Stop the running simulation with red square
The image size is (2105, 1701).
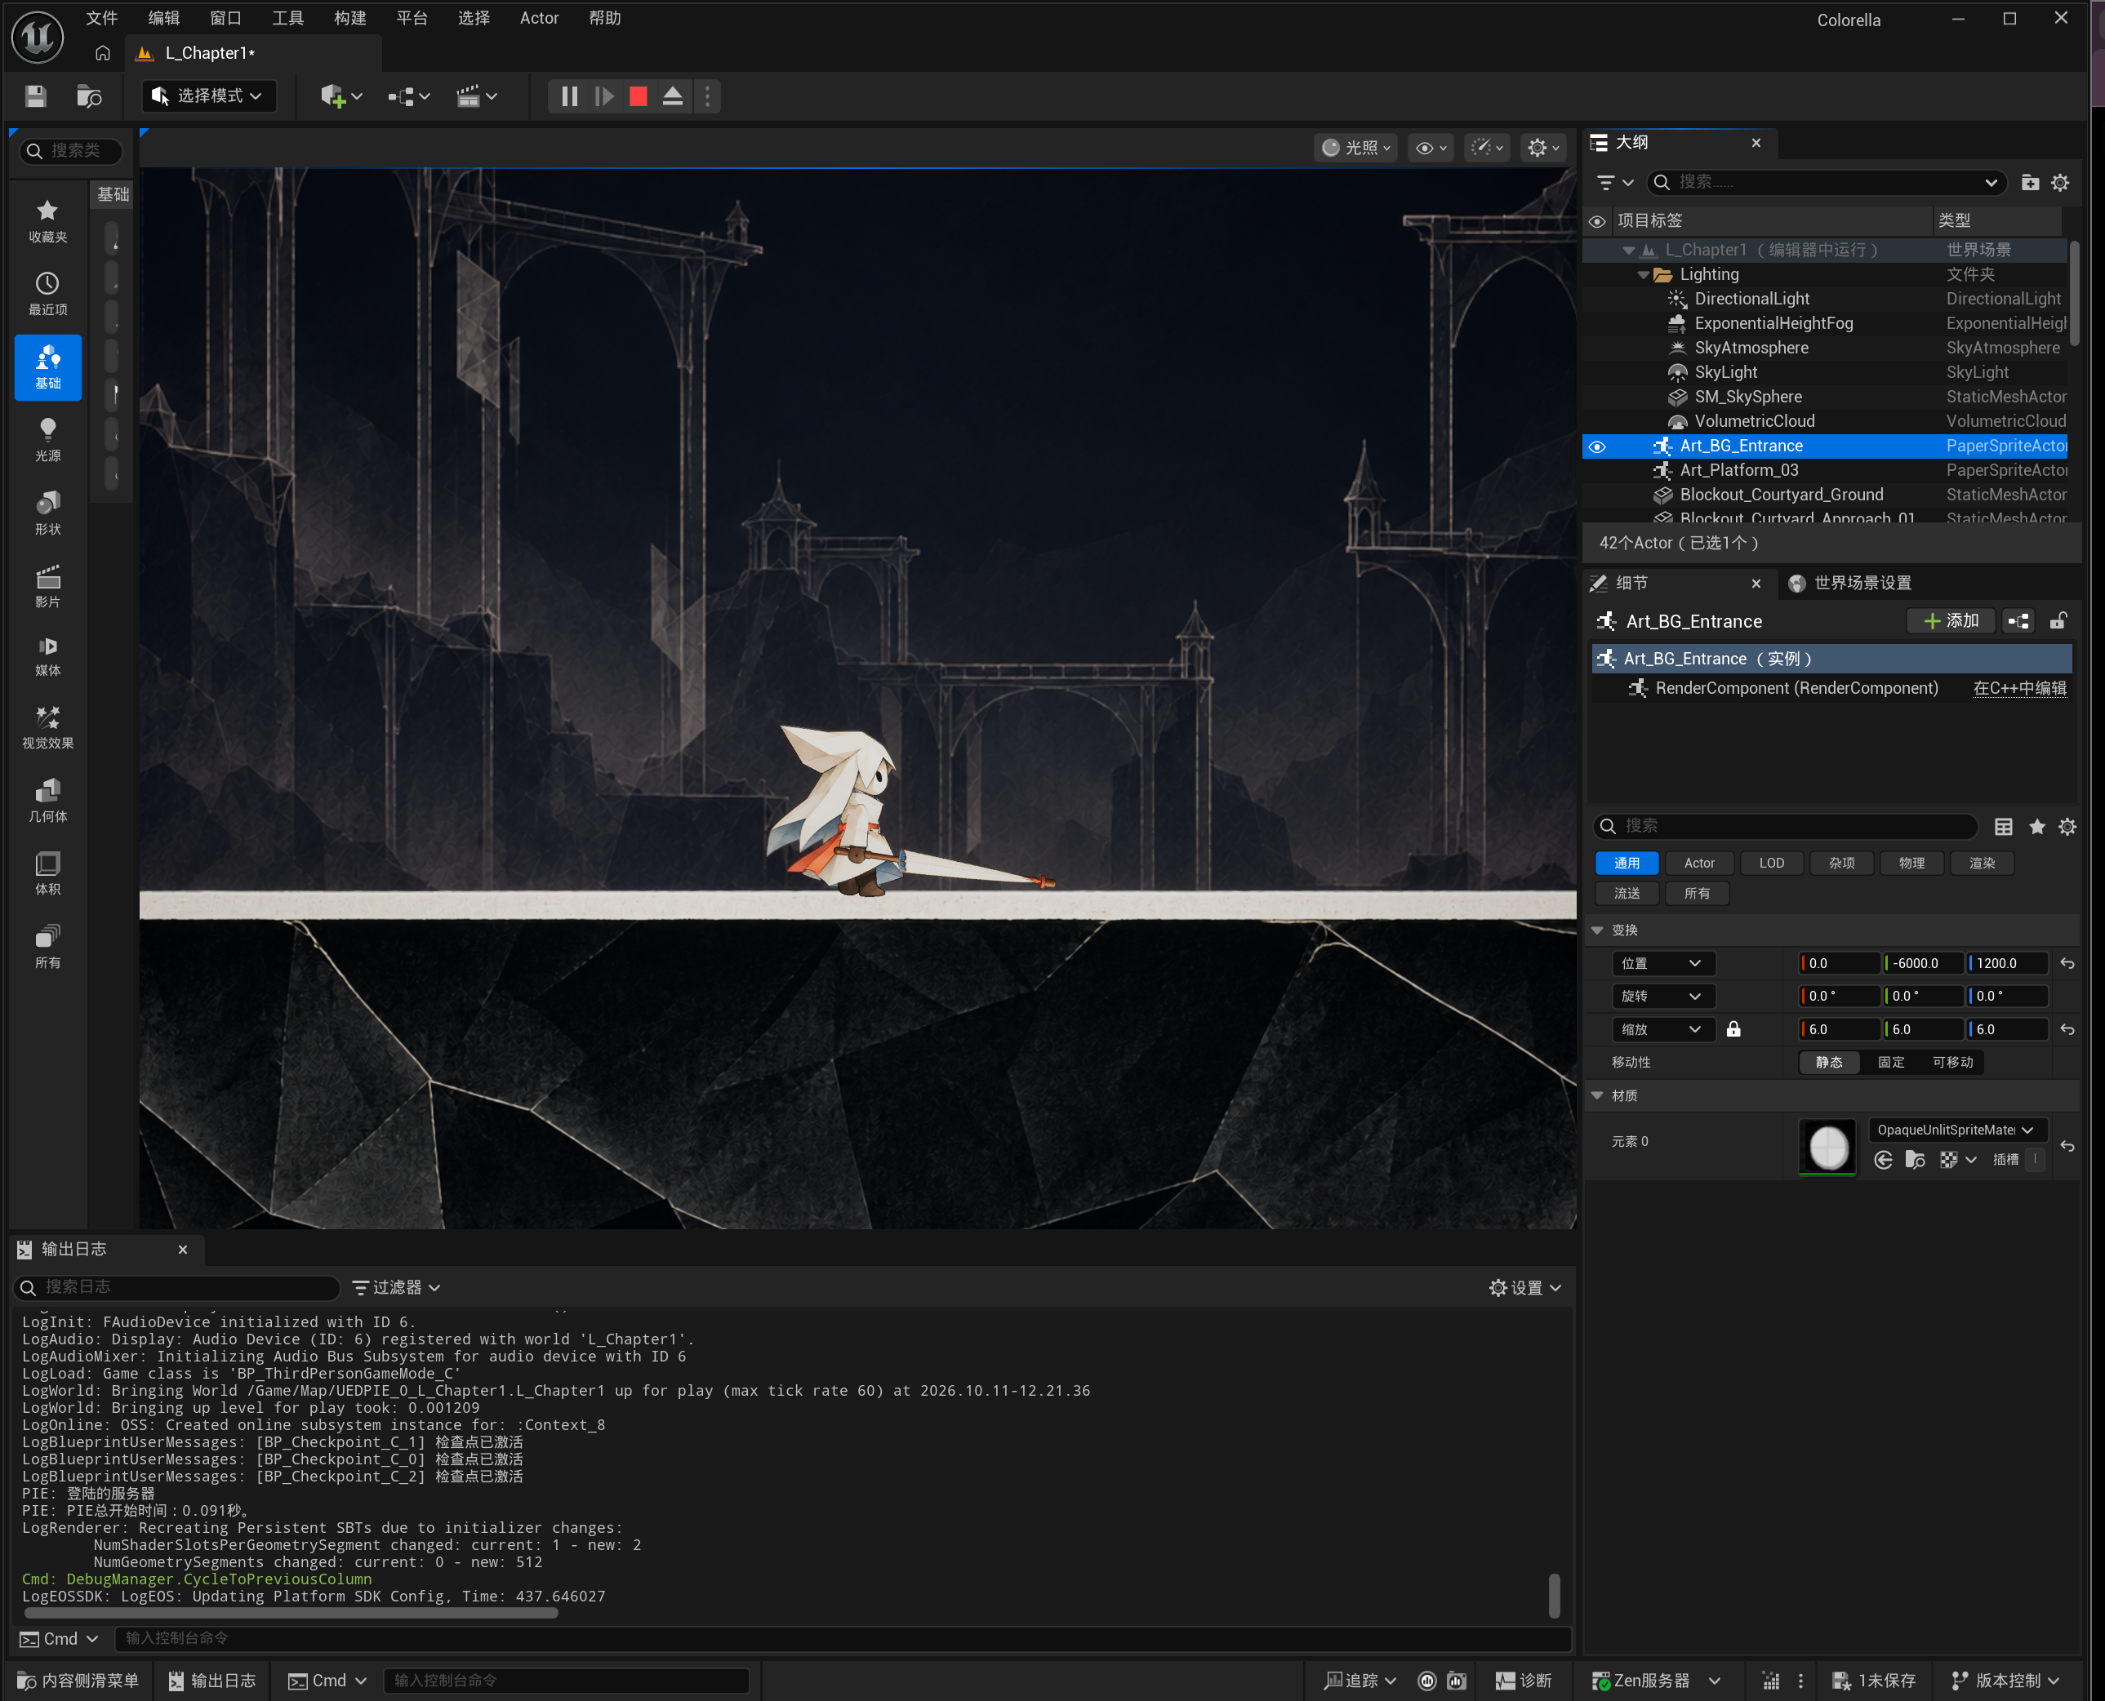point(638,96)
